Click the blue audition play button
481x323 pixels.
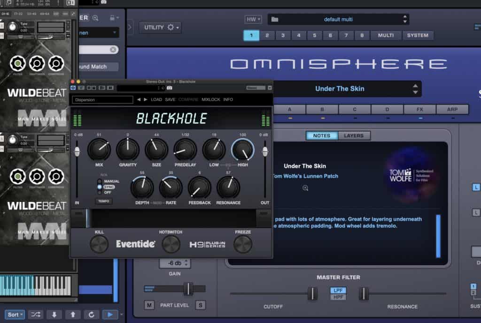[110, 315]
